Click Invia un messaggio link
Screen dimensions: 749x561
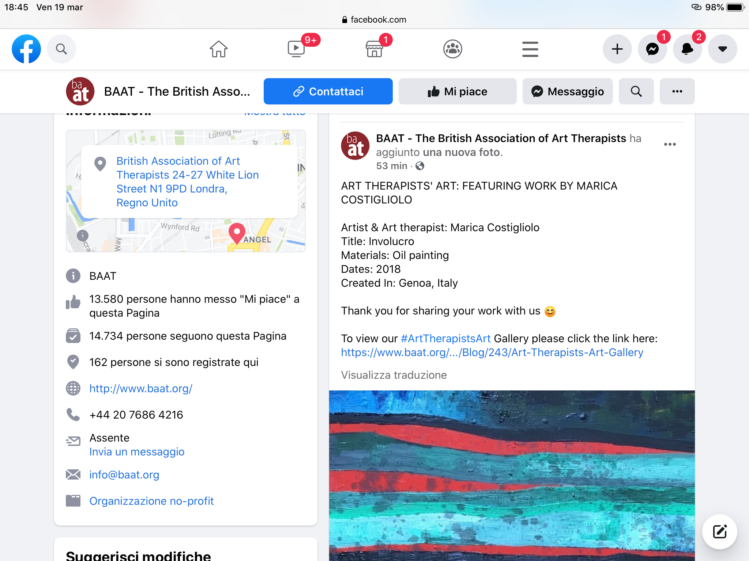[x=137, y=452]
